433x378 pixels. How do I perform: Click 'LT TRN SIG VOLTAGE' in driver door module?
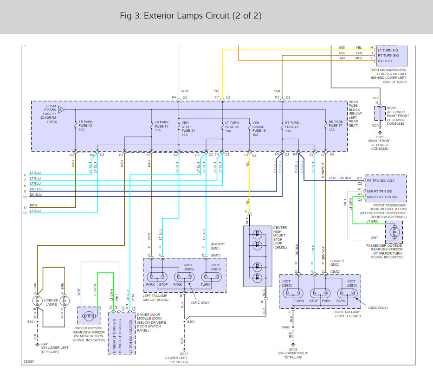130,337
